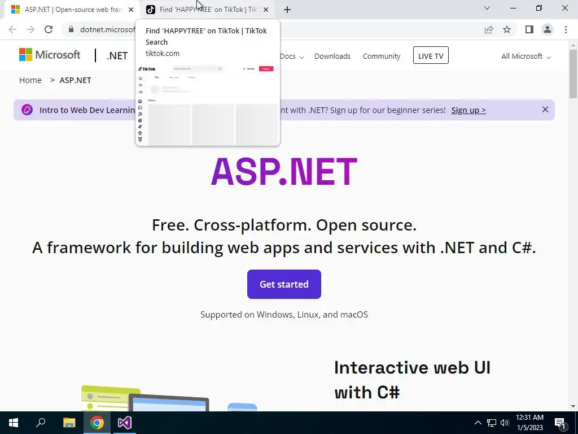Open Chrome tab search chevron
The width and height of the screenshot is (578, 434).
tap(487, 8)
